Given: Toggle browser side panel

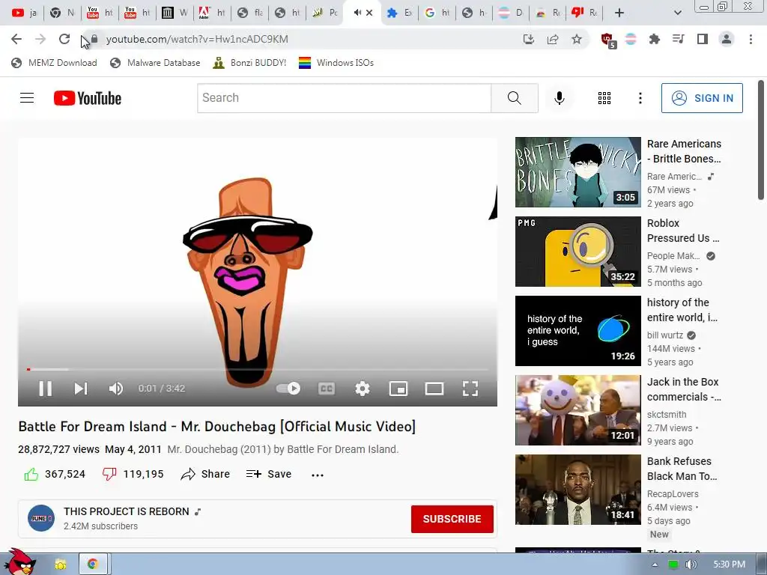Looking at the screenshot, I should pyautogui.click(x=703, y=39).
